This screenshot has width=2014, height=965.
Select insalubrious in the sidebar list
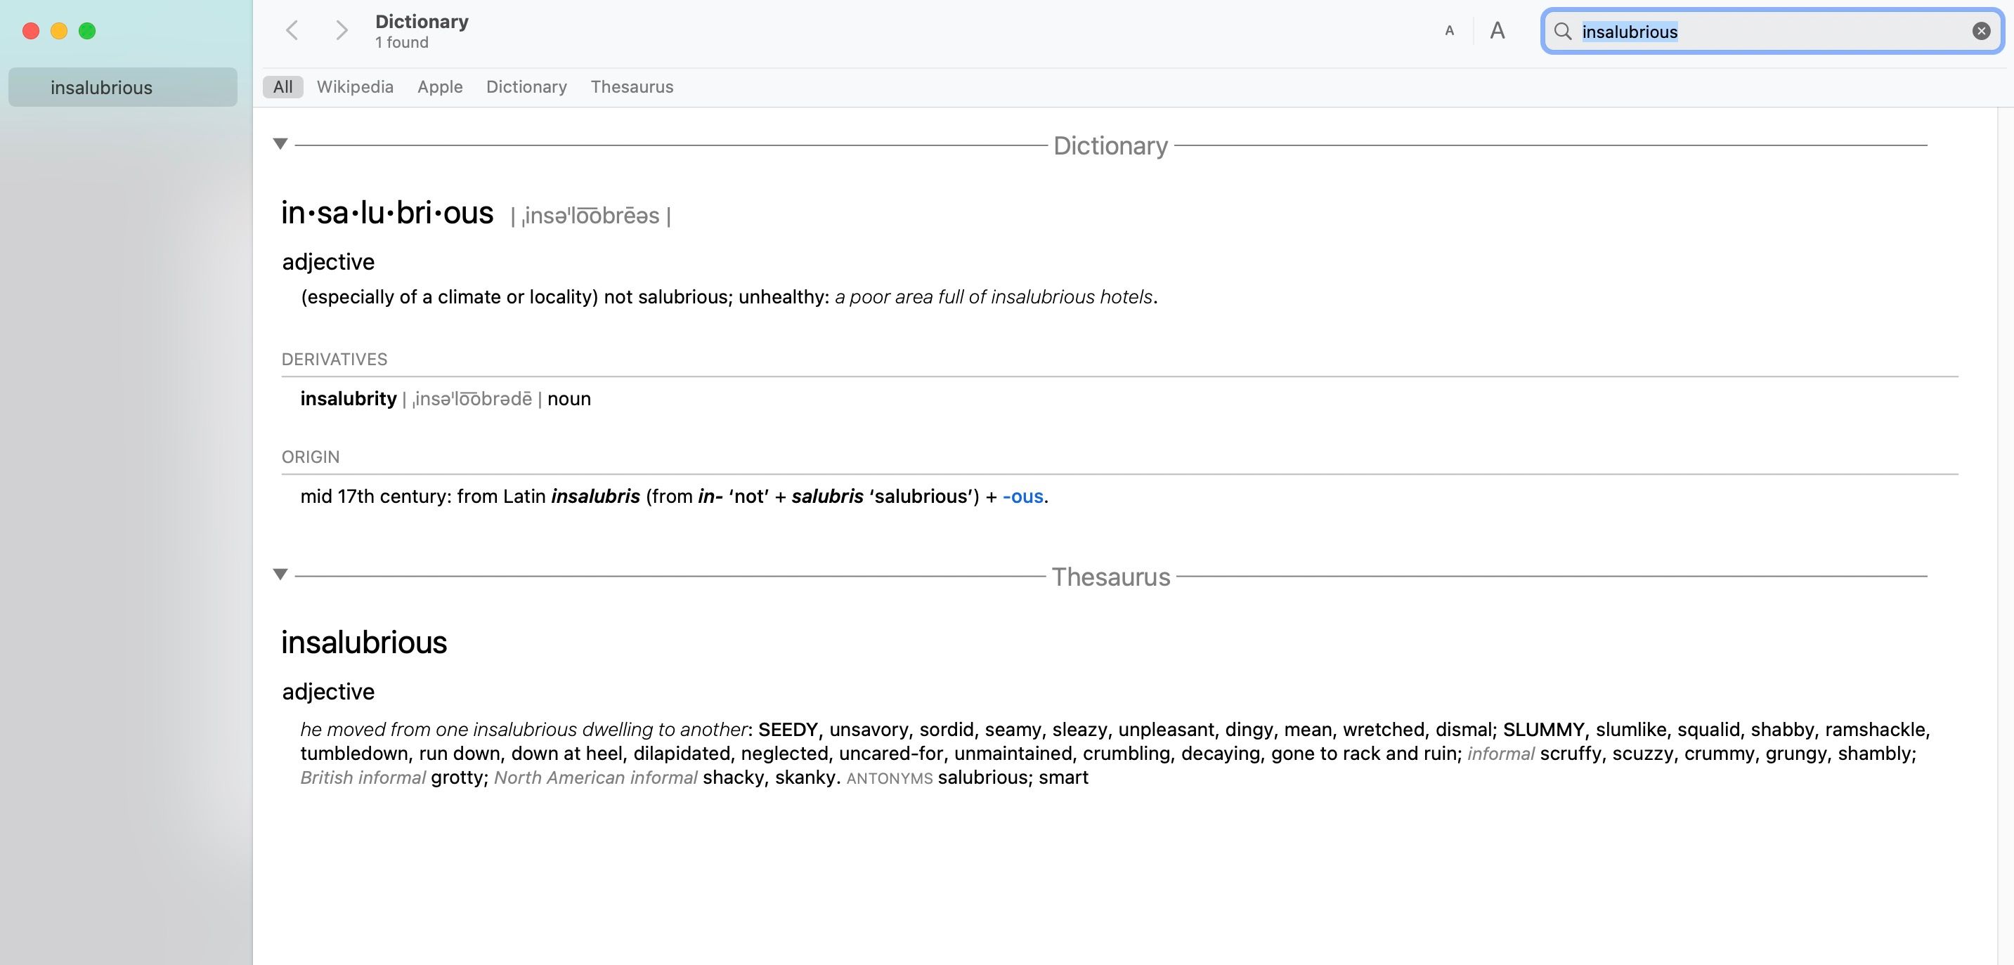[123, 86]
